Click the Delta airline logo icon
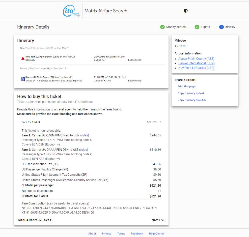Screen dimensions: 249x237 pos(23,58)
